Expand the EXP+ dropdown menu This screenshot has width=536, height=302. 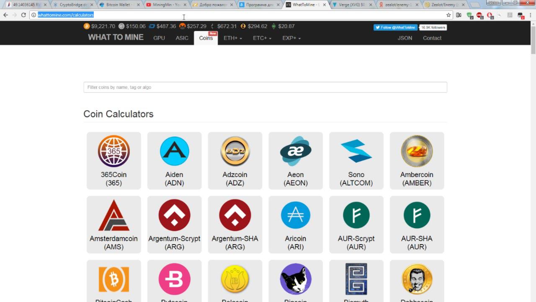click(291, 38)
